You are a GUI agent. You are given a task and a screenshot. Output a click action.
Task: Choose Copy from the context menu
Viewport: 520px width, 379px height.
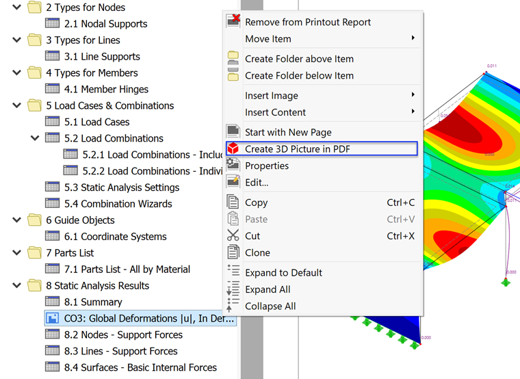(x=322, y=202)
